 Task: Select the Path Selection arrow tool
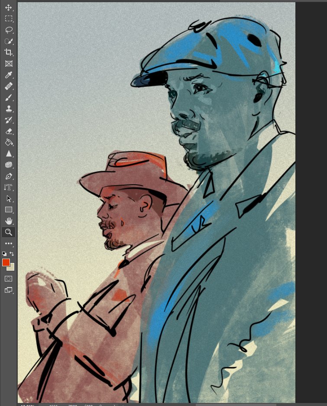[x=8, y=198]
